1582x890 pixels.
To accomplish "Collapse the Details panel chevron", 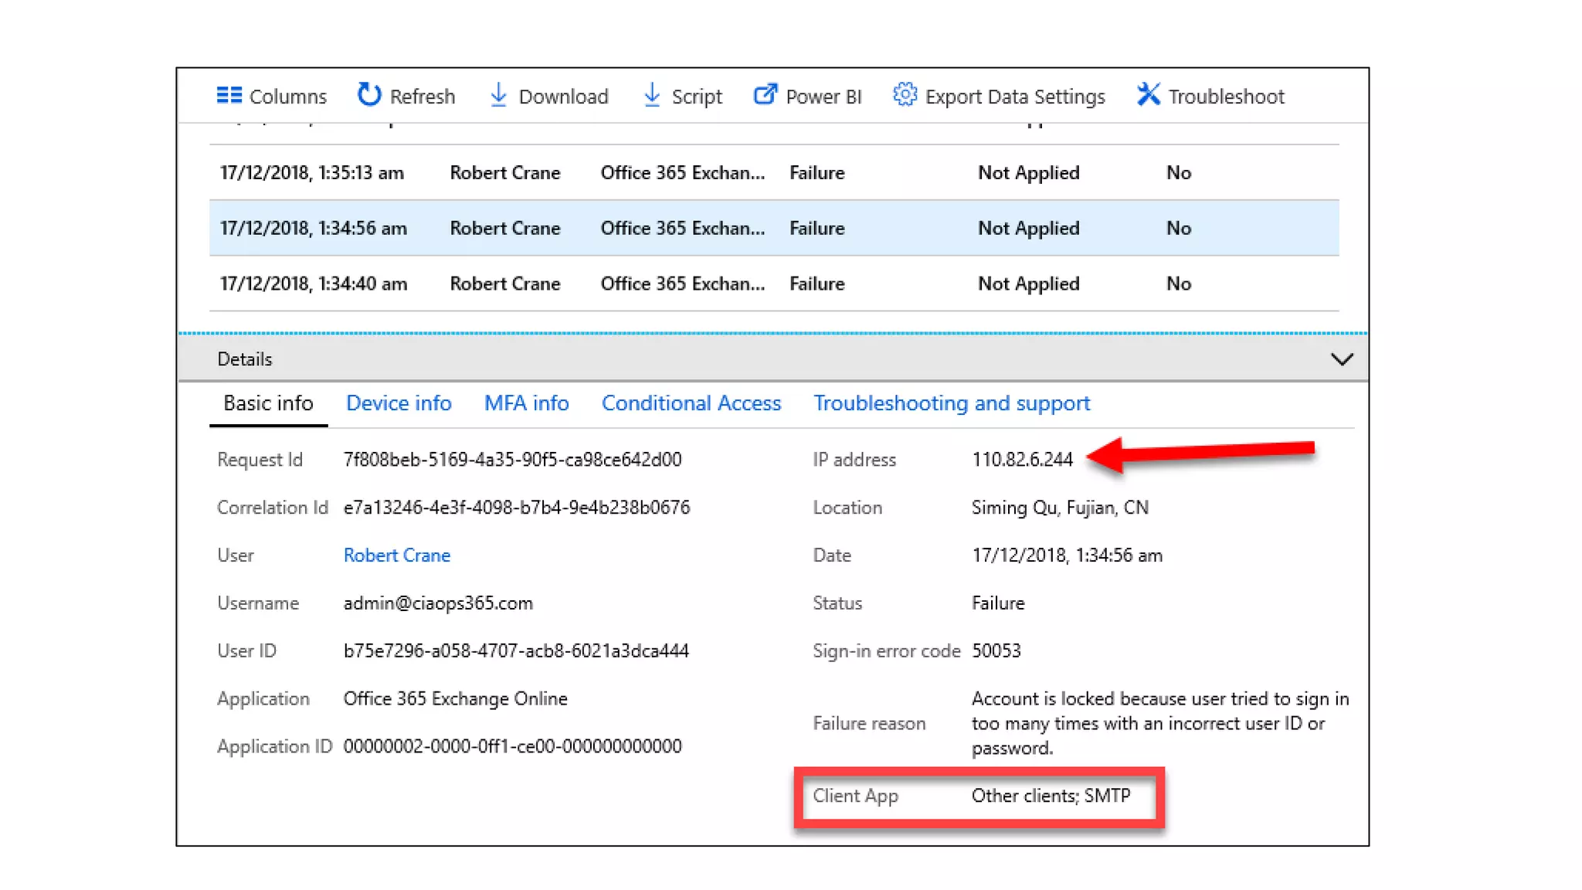I will pos(1342,359).
